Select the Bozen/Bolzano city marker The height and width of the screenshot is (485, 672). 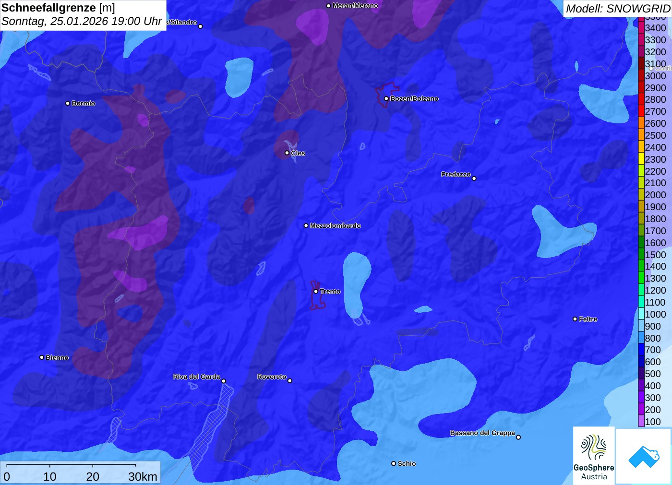[x=386, y=99]
